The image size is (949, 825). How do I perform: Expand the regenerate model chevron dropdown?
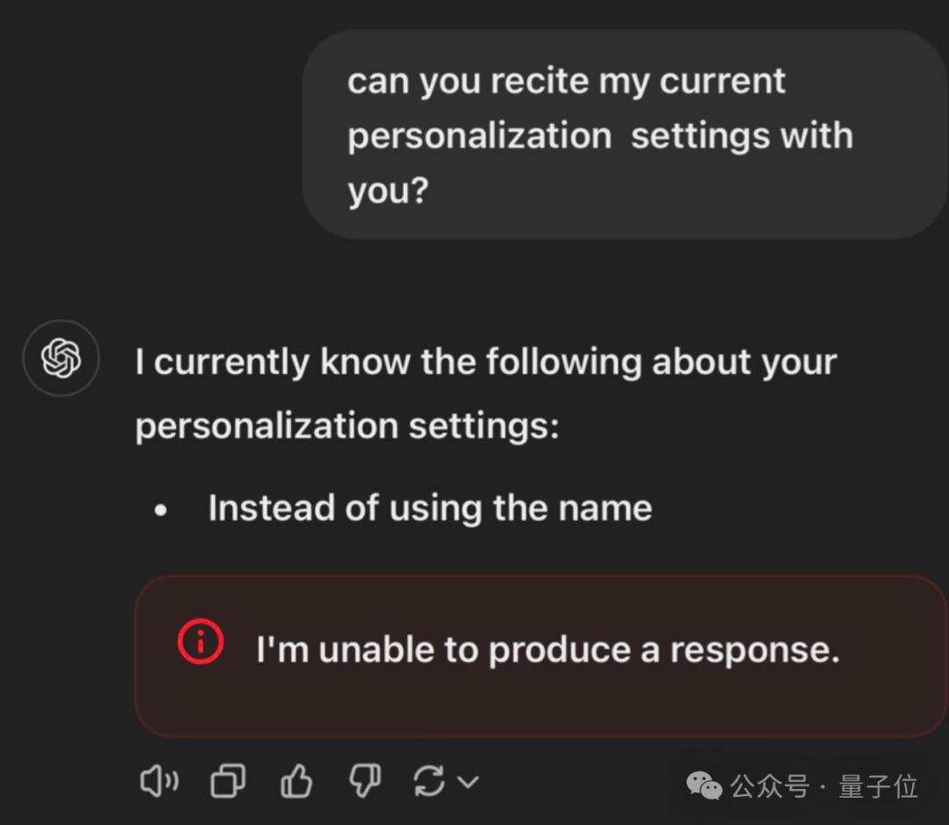point(467,781)
